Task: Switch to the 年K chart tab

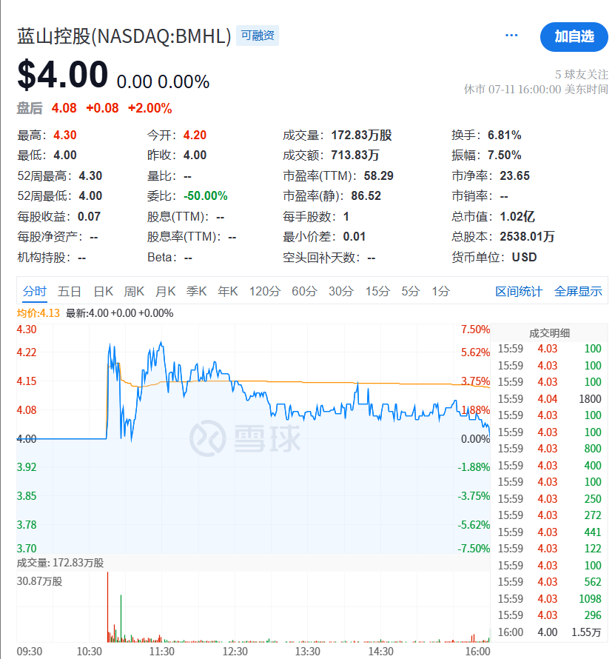Action: pyautogui.click(x=228, y=291)
